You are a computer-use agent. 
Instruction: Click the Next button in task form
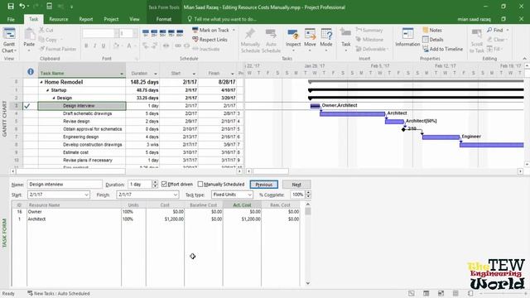coord(296,185)
